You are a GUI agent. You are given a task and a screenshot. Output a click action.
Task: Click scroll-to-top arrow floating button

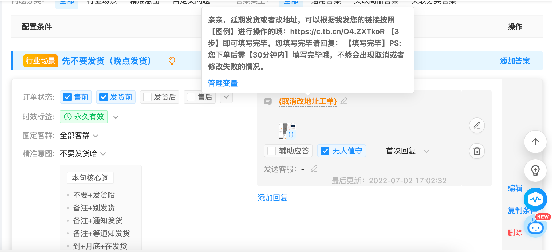(x=535, y=142)
